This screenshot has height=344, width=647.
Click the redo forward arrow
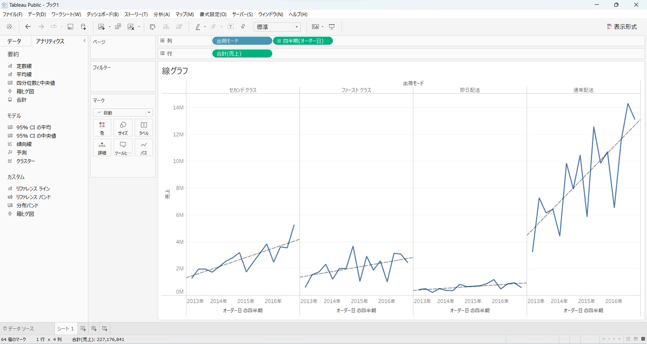coord(41,27)
